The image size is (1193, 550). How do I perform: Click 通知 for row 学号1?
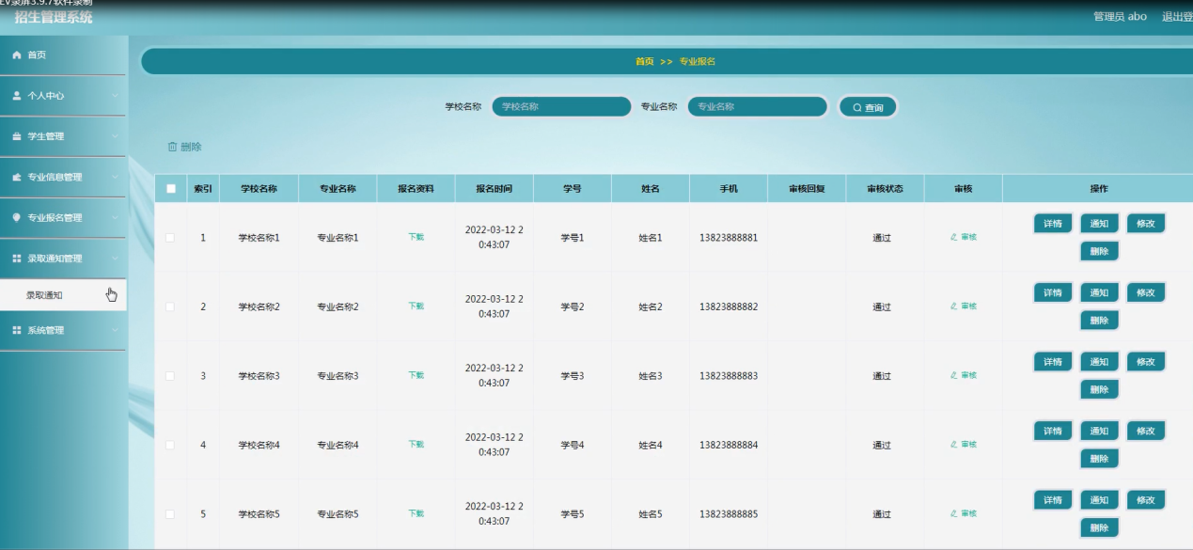click(x=1099, y=224)
